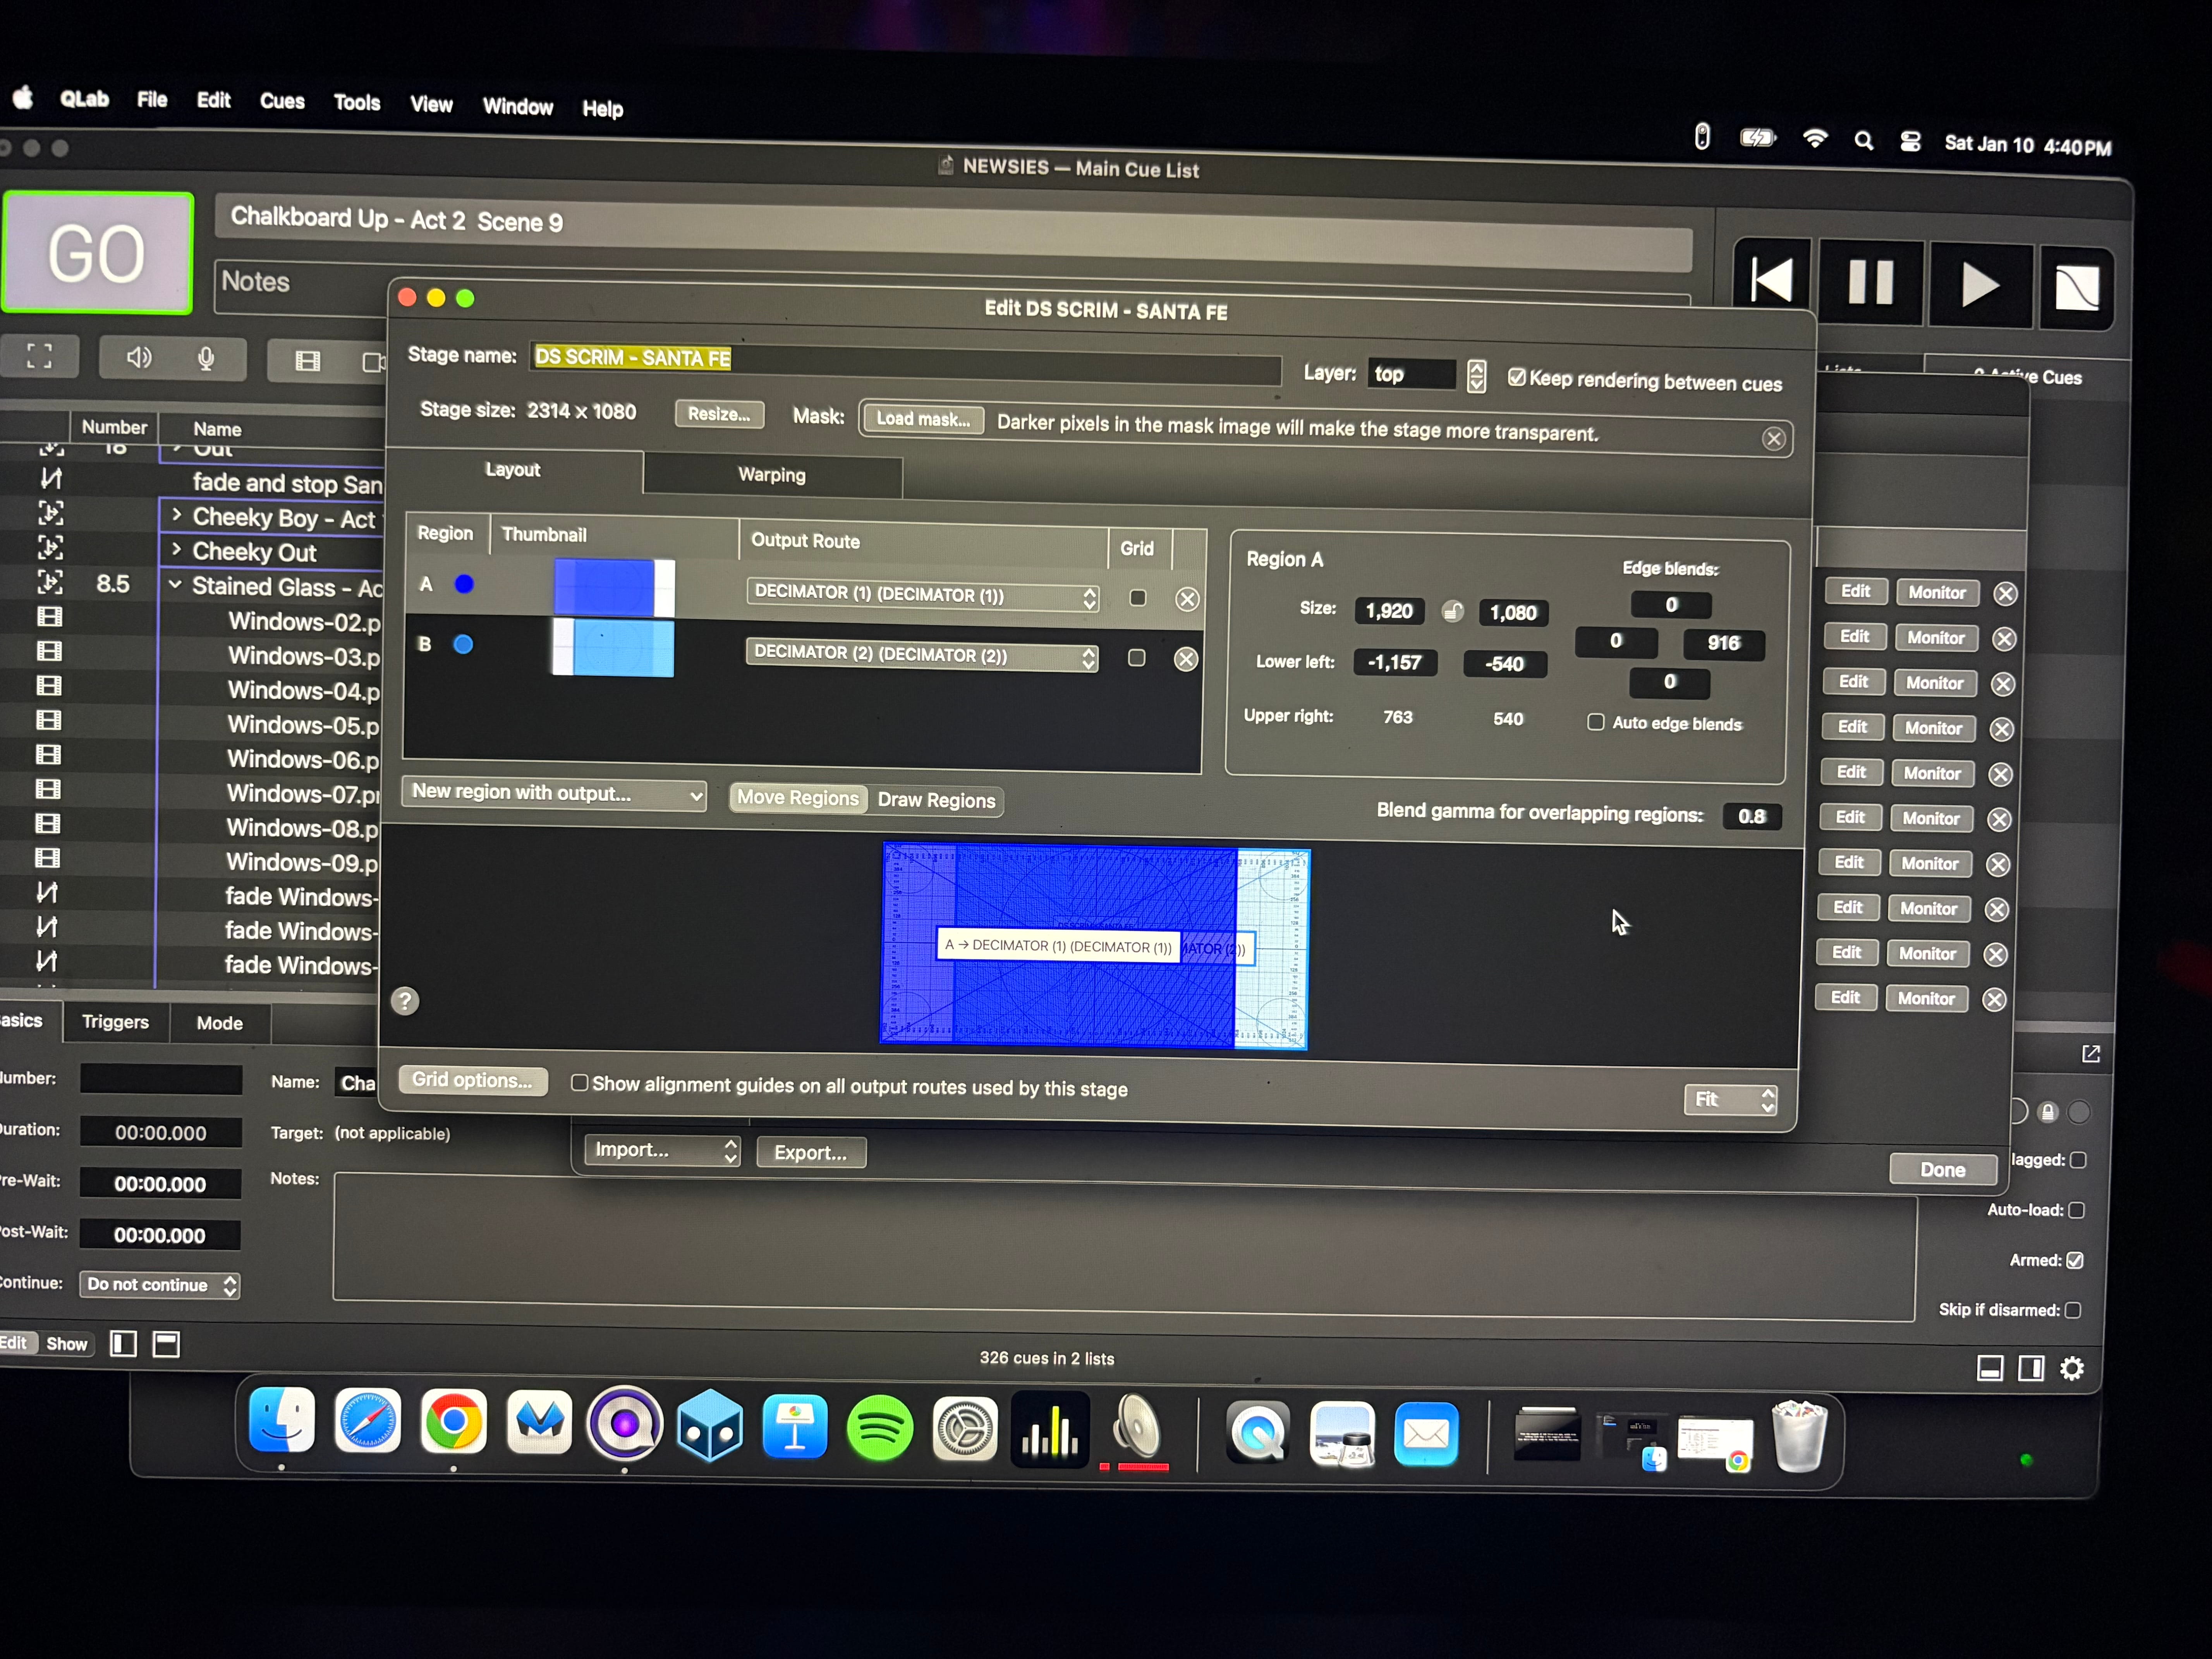The width and height of the screenshot is (2212, 1659).
Task: Toggle Keep rendering between cues checkbox
Action: tap(1517, 377)
